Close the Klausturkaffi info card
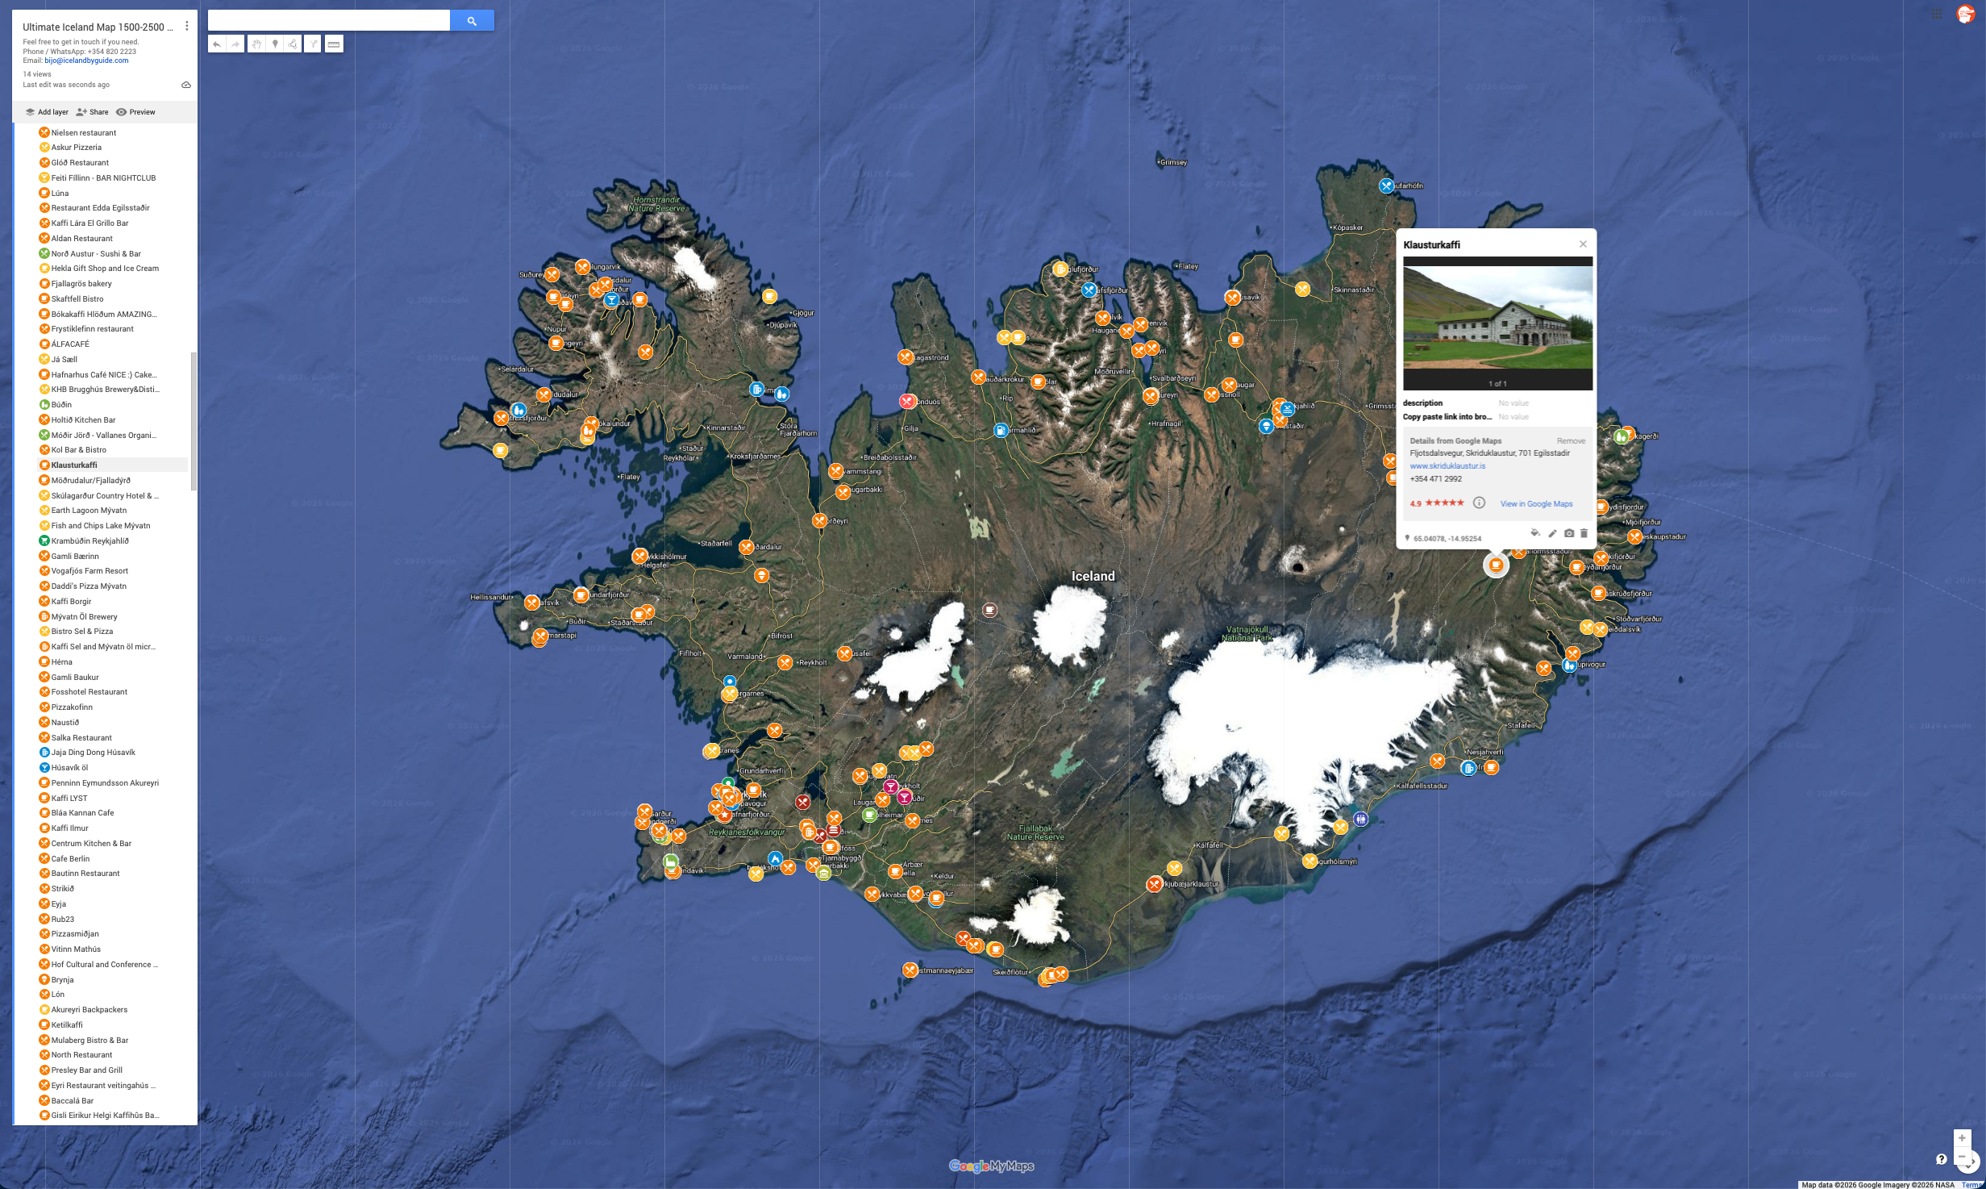Viewport: 1986px width, 1189px height. (1583, 244)
